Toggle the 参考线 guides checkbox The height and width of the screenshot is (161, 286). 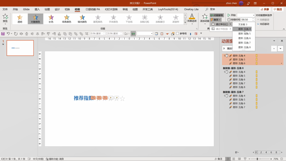pyautogui.click(x=177, y=34)
